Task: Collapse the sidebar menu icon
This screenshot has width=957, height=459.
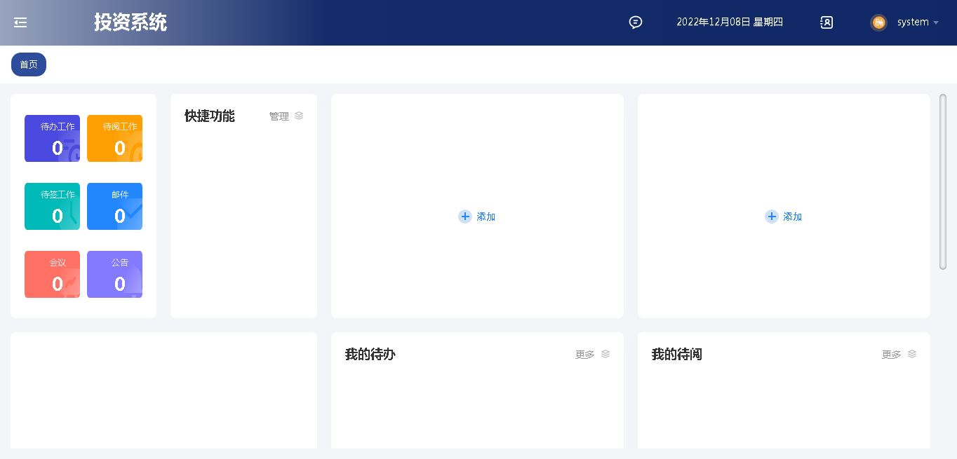Action: click(20, 22)
